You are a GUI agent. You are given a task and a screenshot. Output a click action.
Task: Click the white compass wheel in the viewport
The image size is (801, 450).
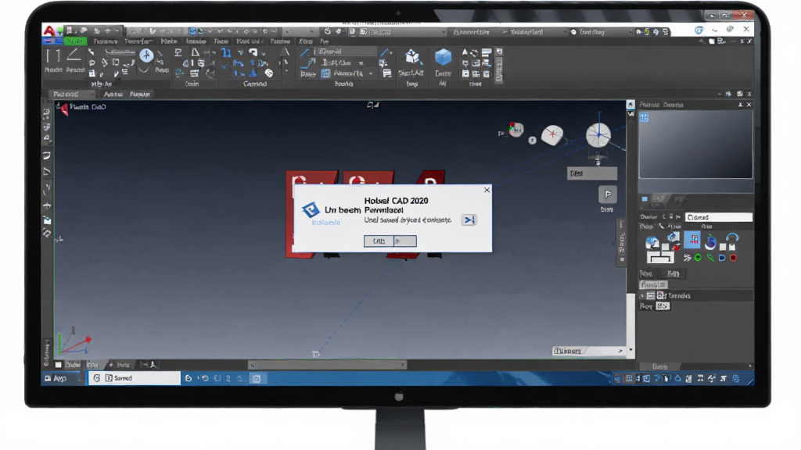pyautogui.click(x=598, y=134)
